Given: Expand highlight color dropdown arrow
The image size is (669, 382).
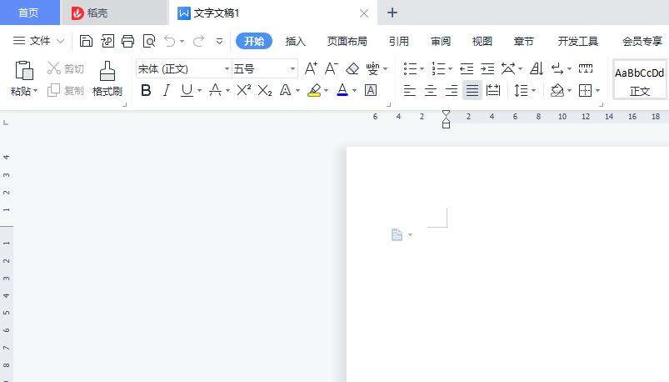Looking at the screenshot, I should 327,91.
